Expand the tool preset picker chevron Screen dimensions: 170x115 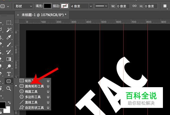(x=8, y=7)
